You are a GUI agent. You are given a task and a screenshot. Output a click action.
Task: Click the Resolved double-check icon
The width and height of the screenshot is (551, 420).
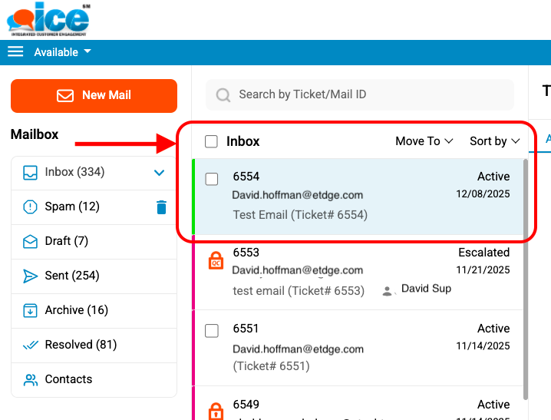click(30, 345)
